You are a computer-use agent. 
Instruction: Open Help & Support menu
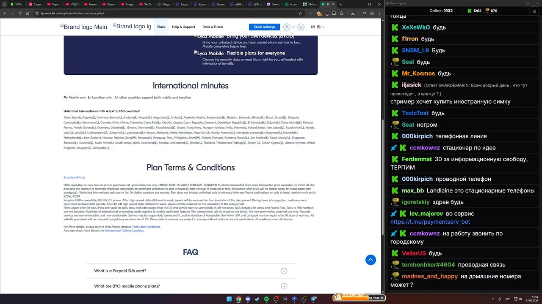pyautogui.click(x=183, y=27)
